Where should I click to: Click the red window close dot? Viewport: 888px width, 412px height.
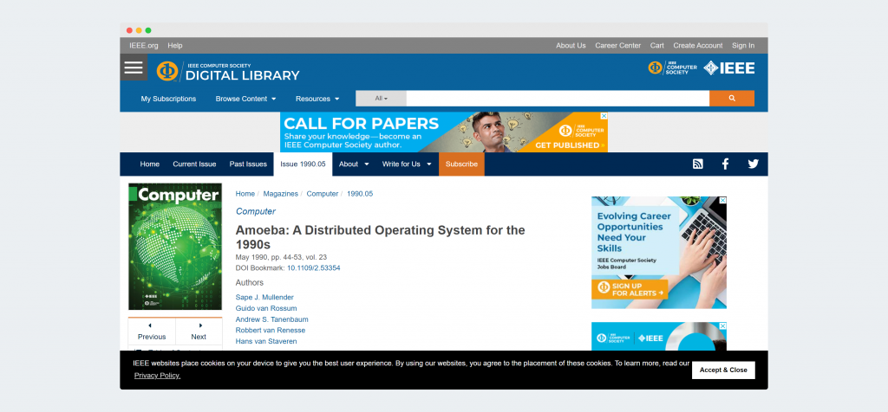click(129, 30)
